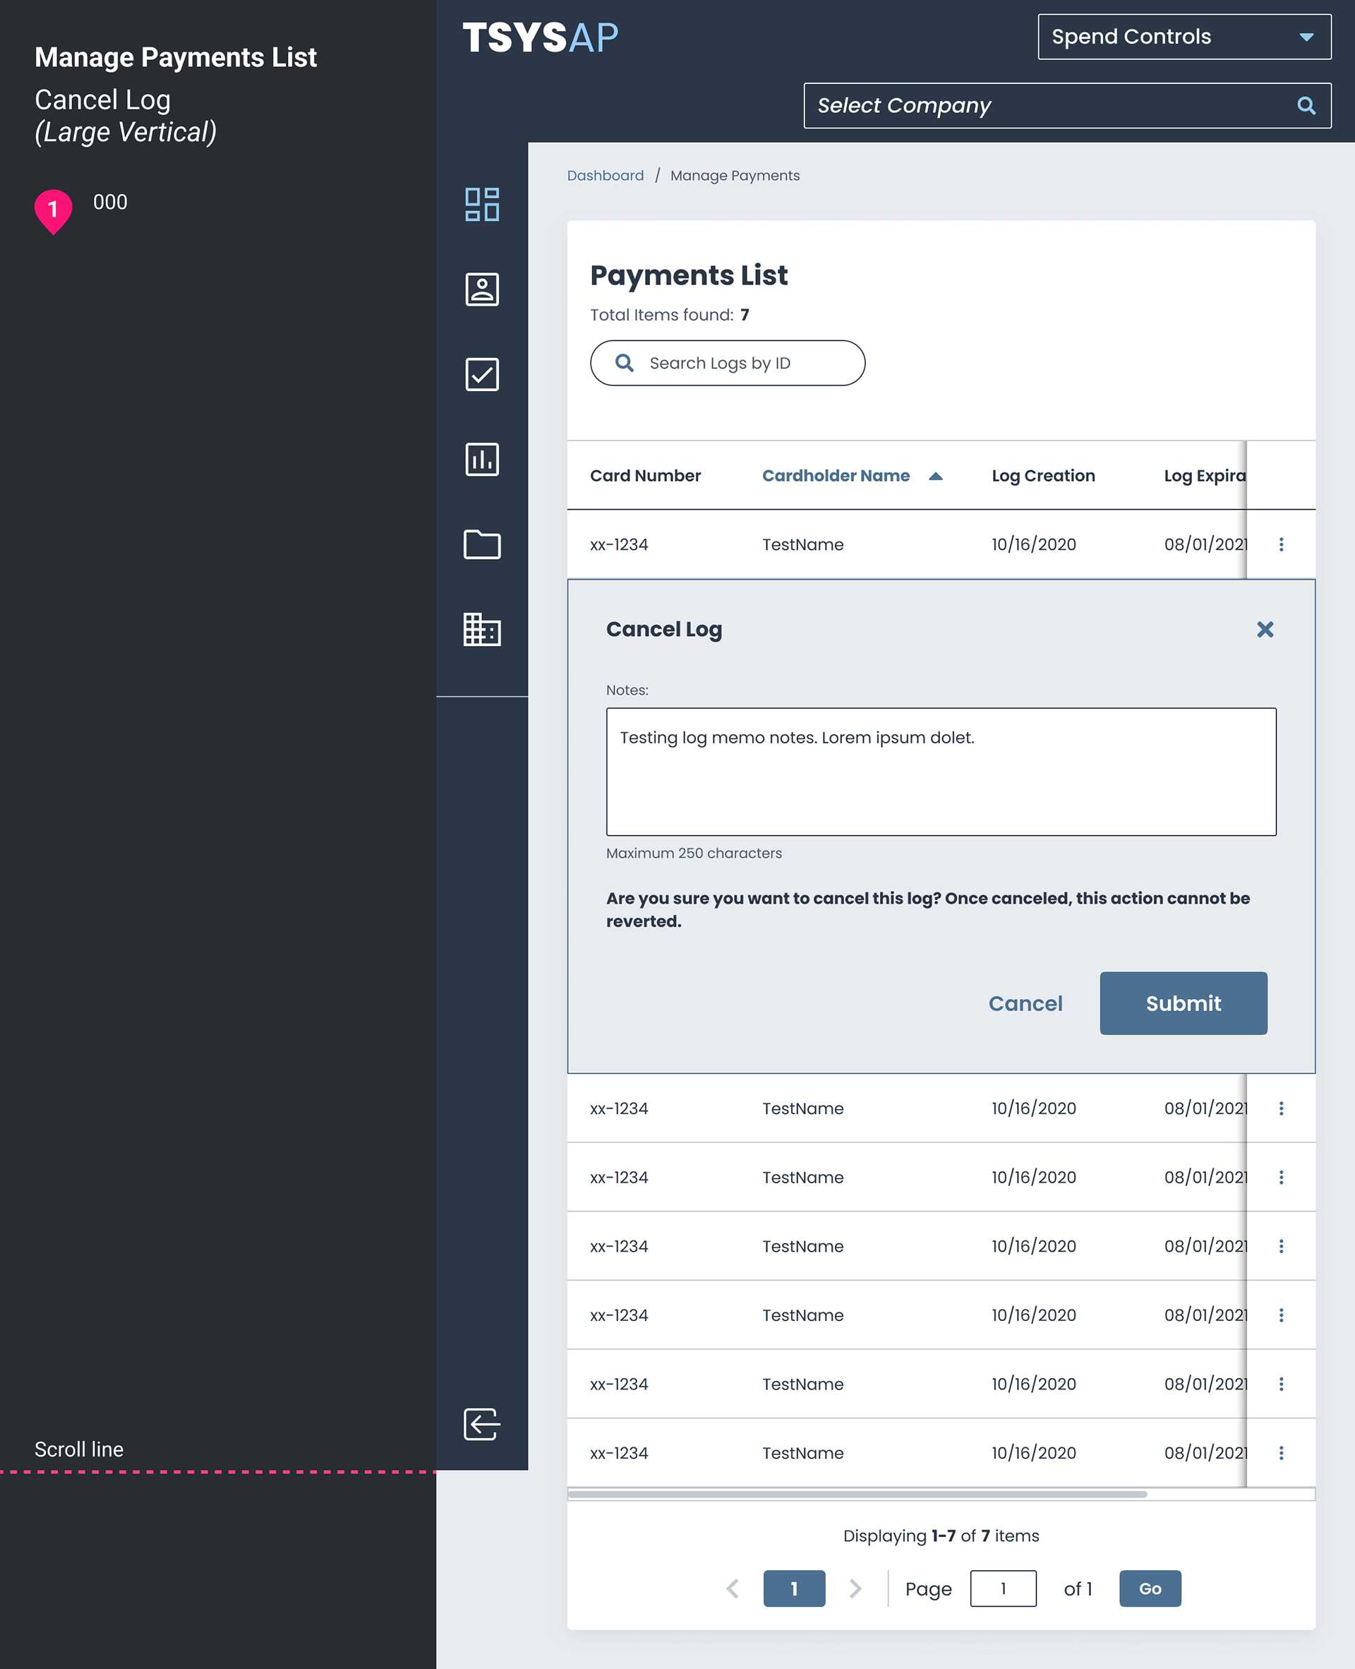Click the logout arrow icon
Screen dimensions: 1355x1669
[481, 1424]
